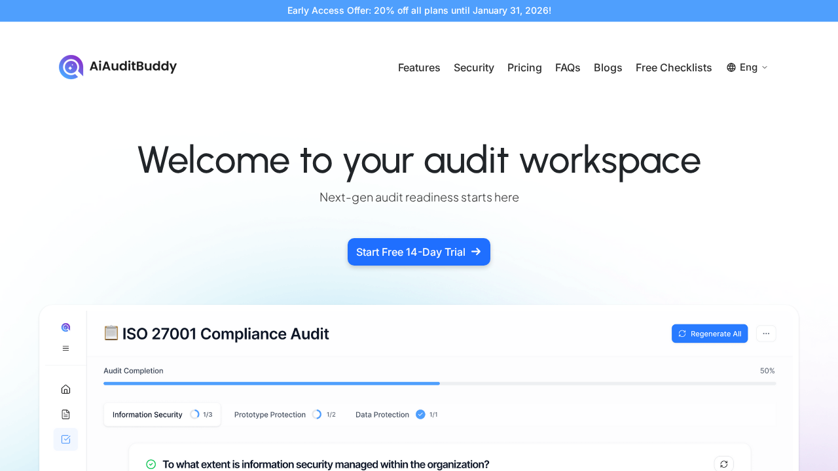Select the Home icon in the sidebar
The height and width of the screenshot is (471, 838).
[x=65, y=389]
